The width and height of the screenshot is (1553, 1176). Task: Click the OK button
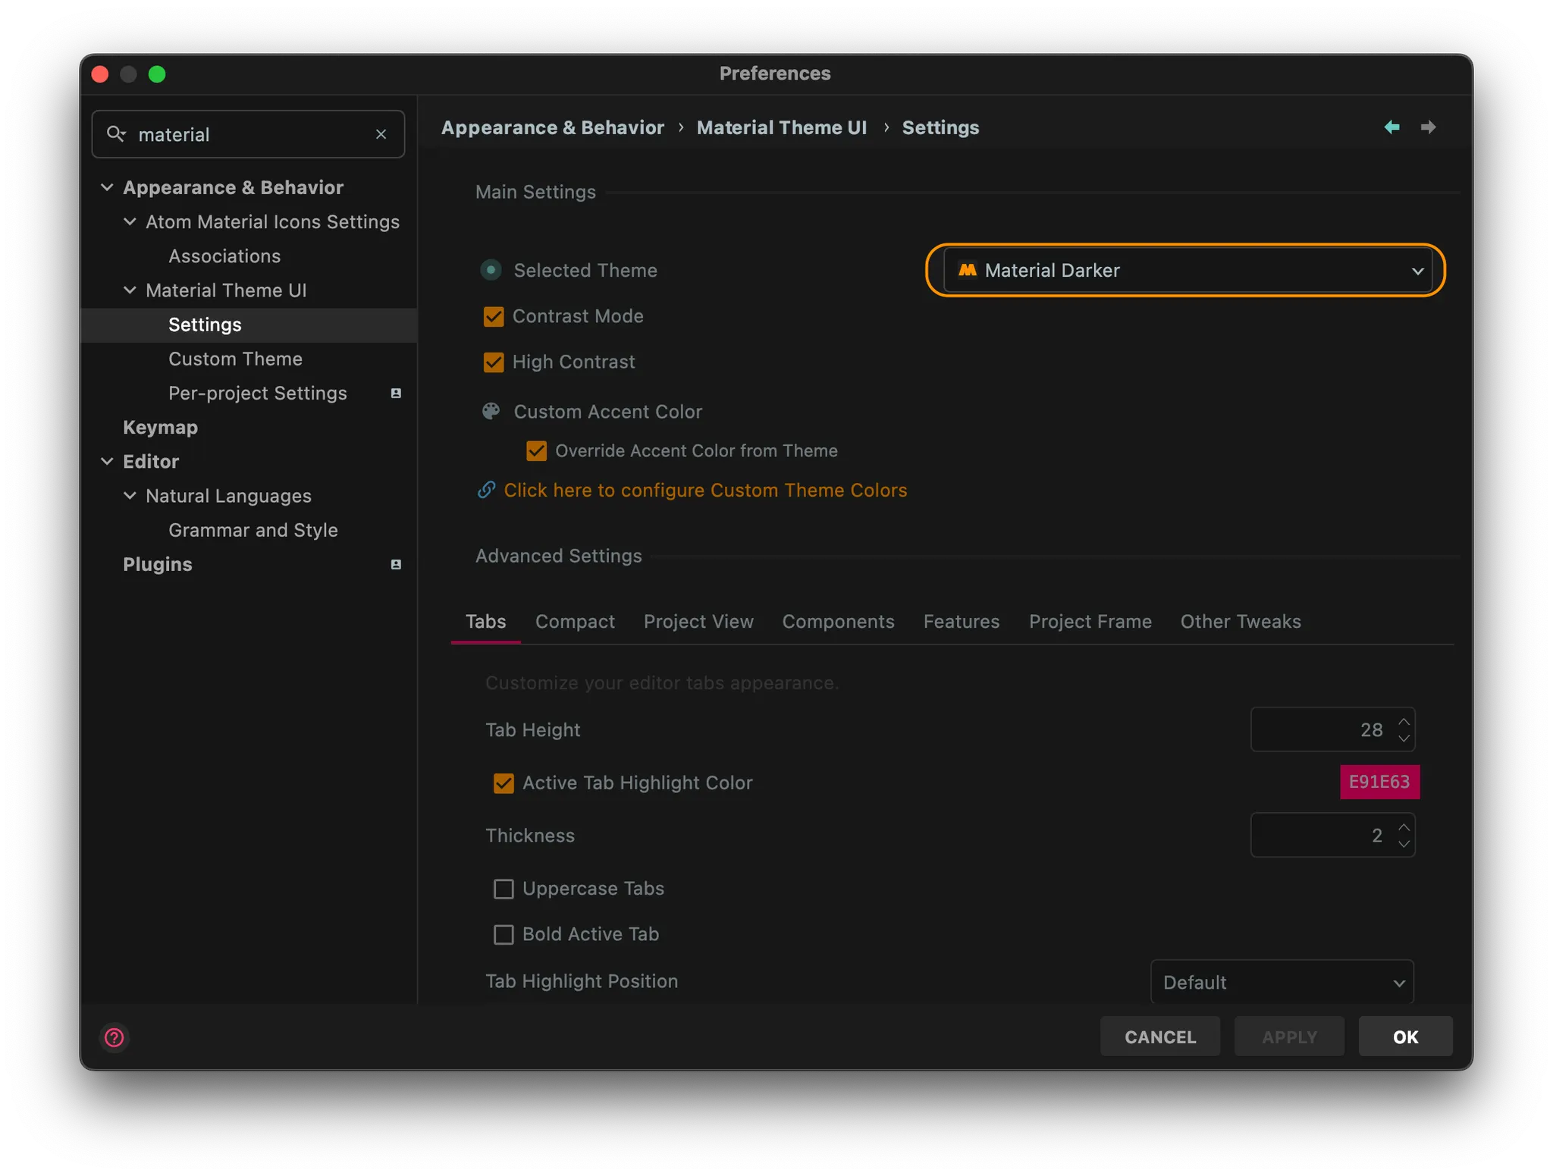point(1404,1036)
